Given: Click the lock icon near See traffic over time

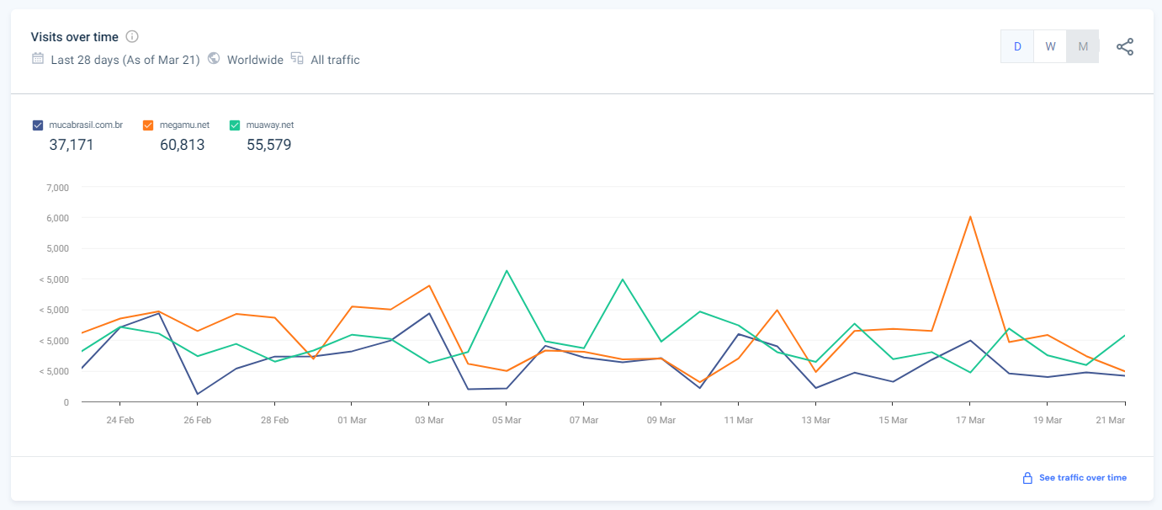Looking at the screenshot, I should coord(1027,478).
